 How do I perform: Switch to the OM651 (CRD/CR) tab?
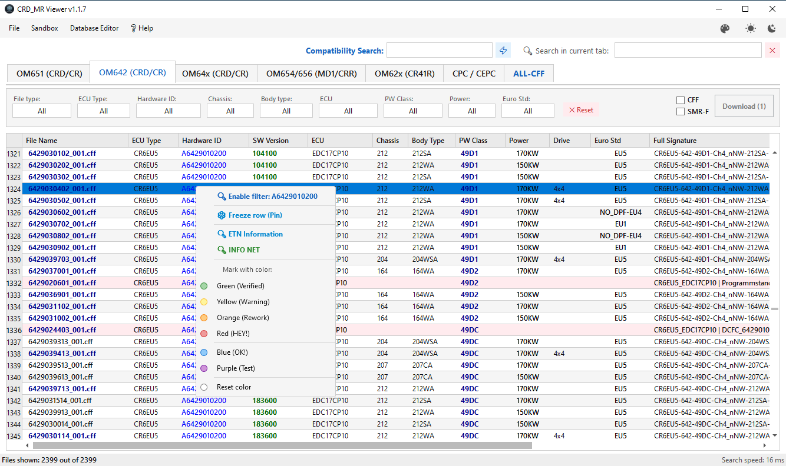click(49, 74)
